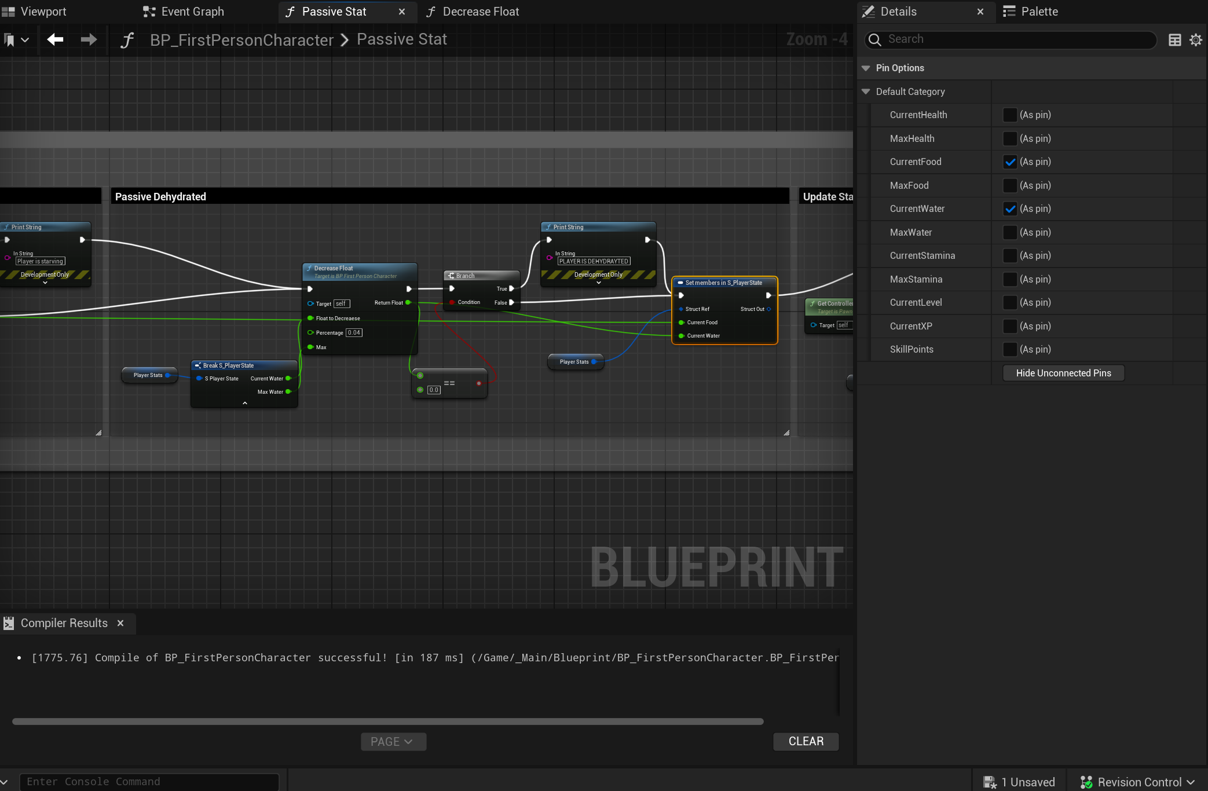This screenshot has width=1208, height=791.
Task: Click the Unsaved save icon in status bar
Action: tap(989, 782)
